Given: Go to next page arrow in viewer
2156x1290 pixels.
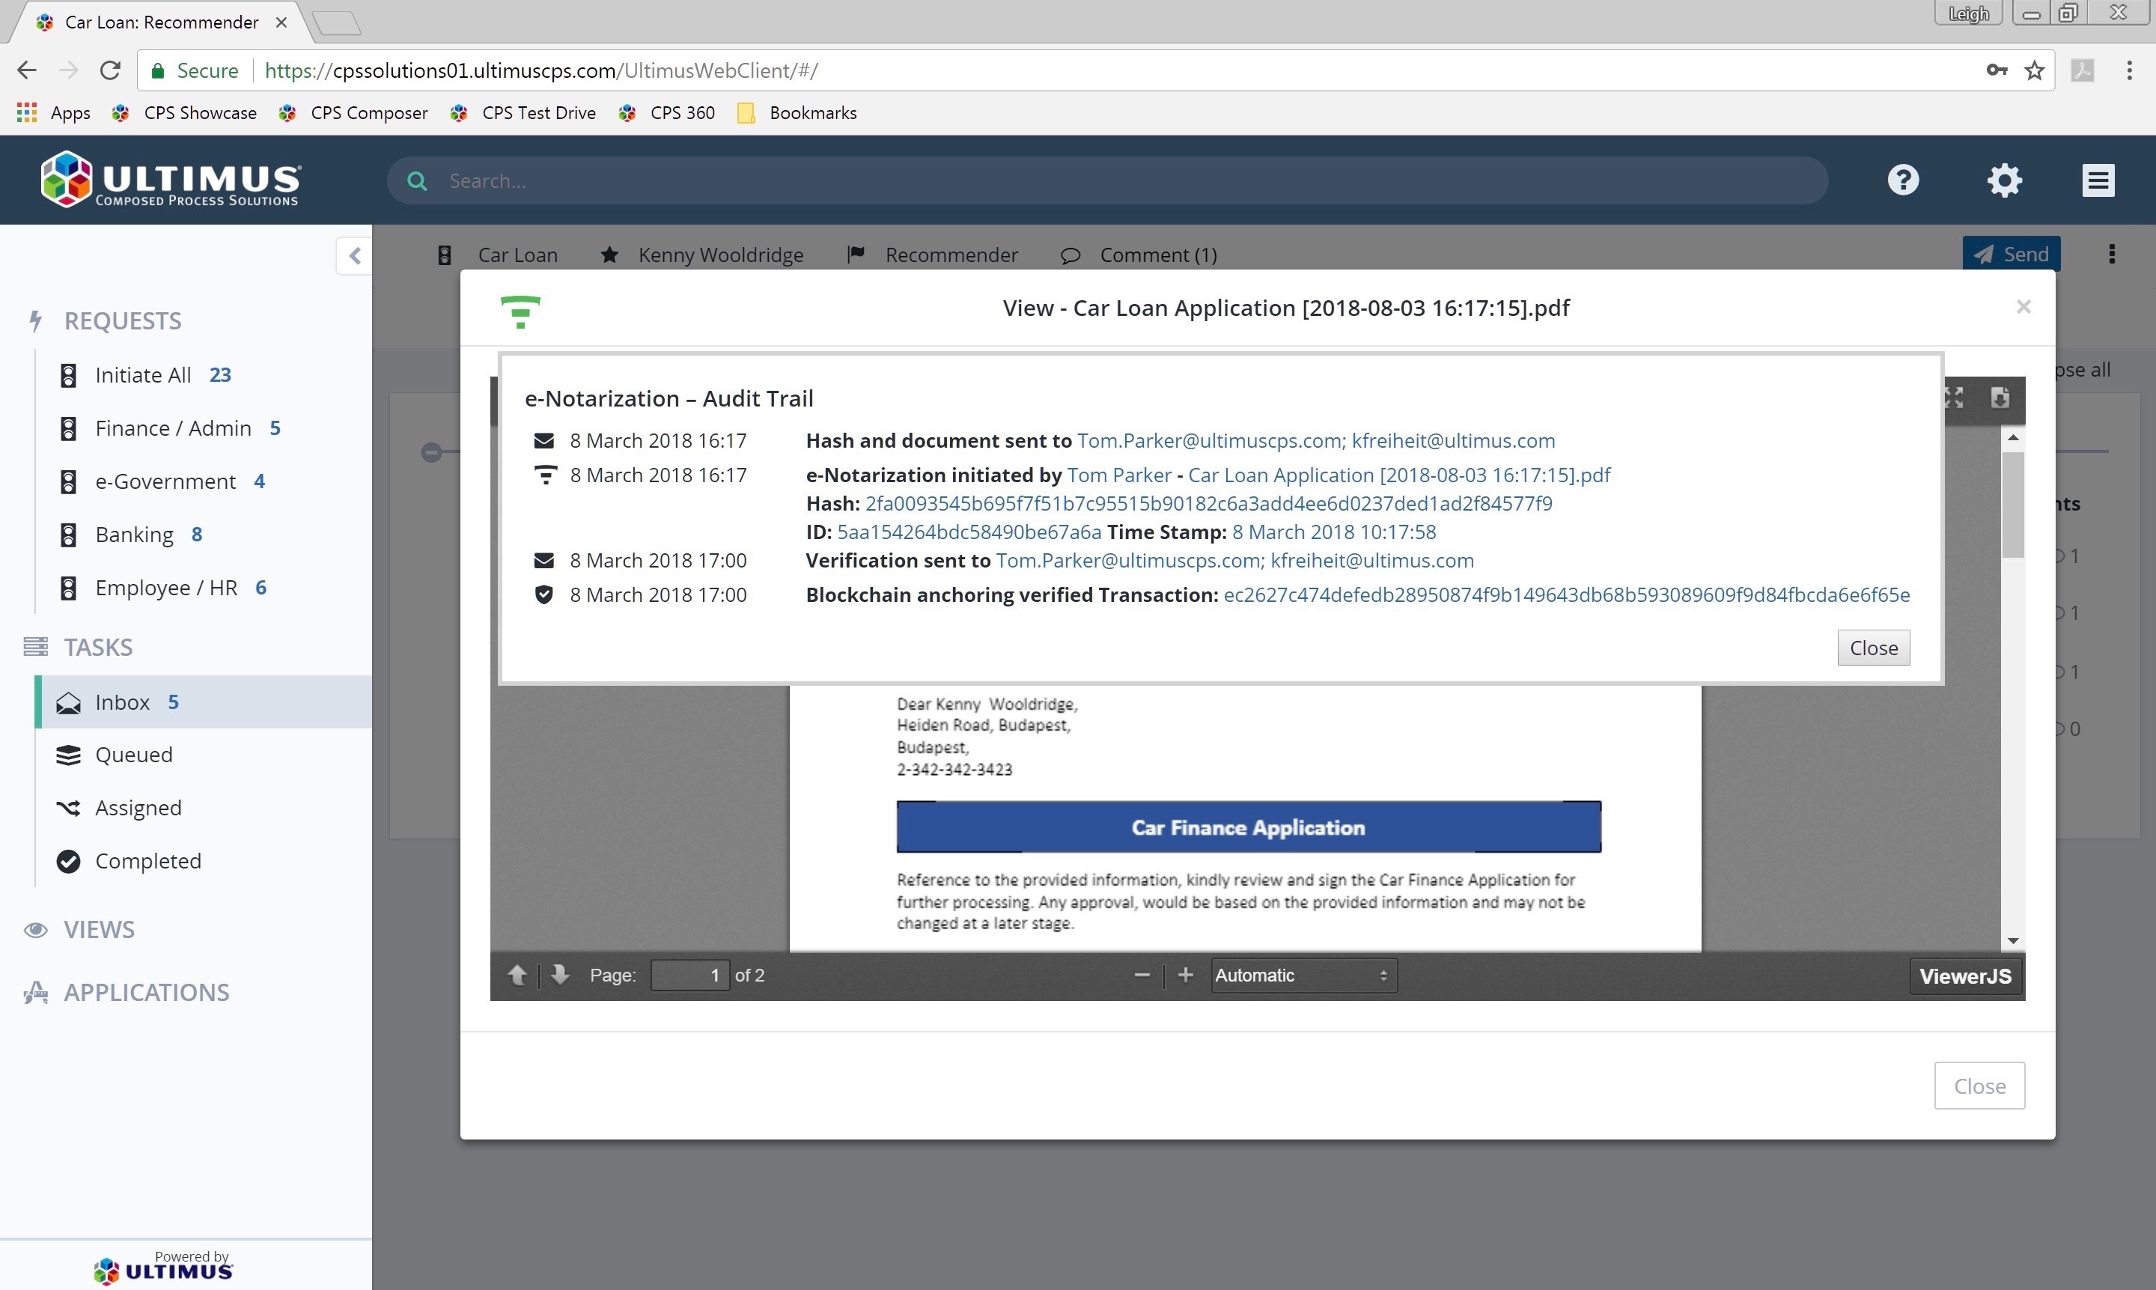Looking at the screenshot, I should (561, 976).
